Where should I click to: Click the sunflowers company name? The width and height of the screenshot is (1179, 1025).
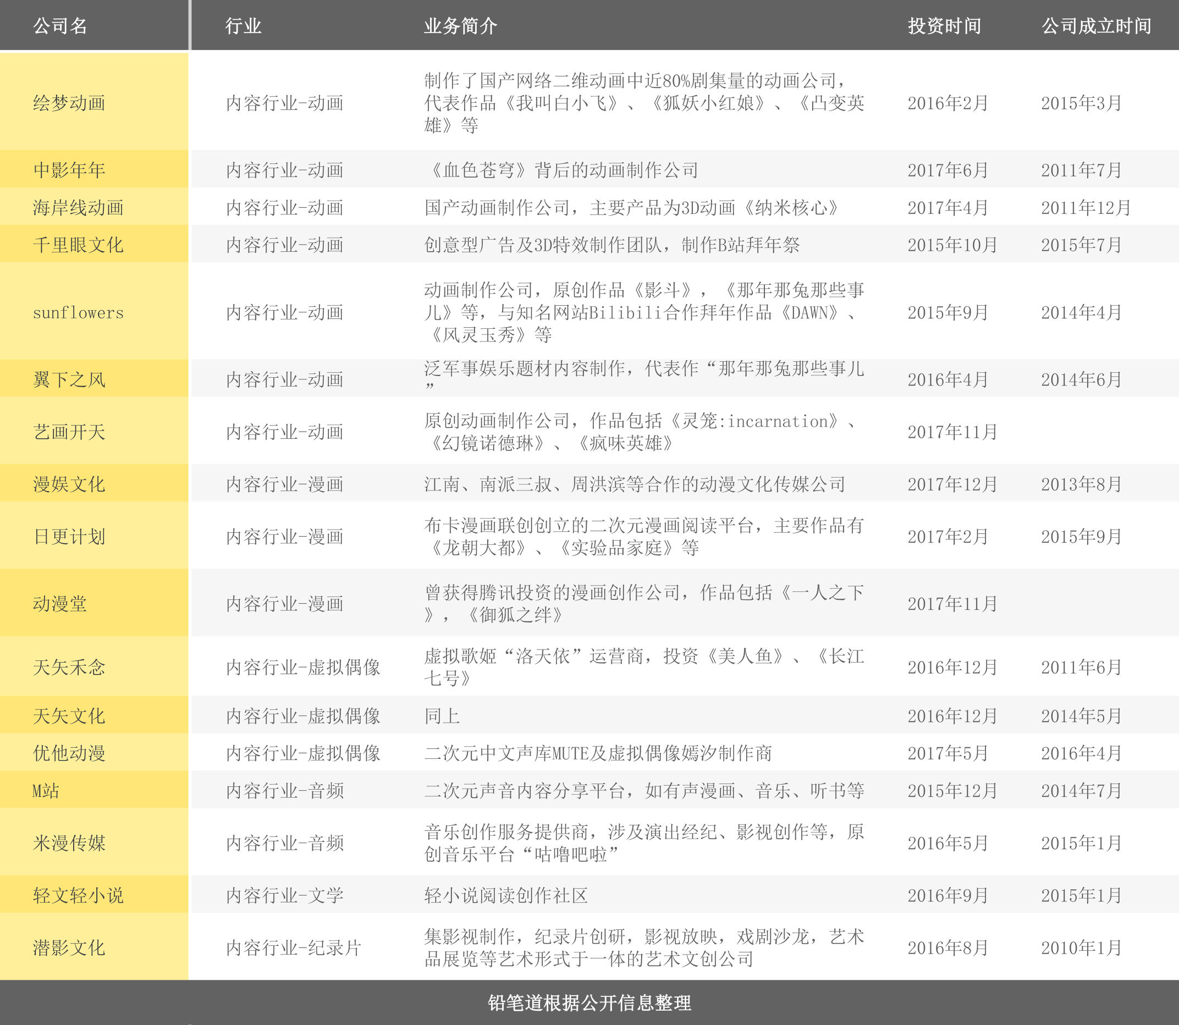[79, 312]
